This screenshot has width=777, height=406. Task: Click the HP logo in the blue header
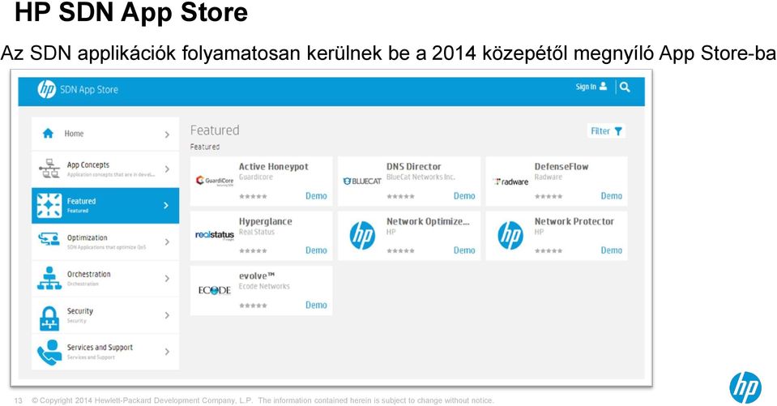[x=46, y=90]
